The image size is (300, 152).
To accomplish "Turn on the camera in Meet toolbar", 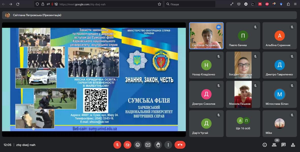I will [127, 145].
